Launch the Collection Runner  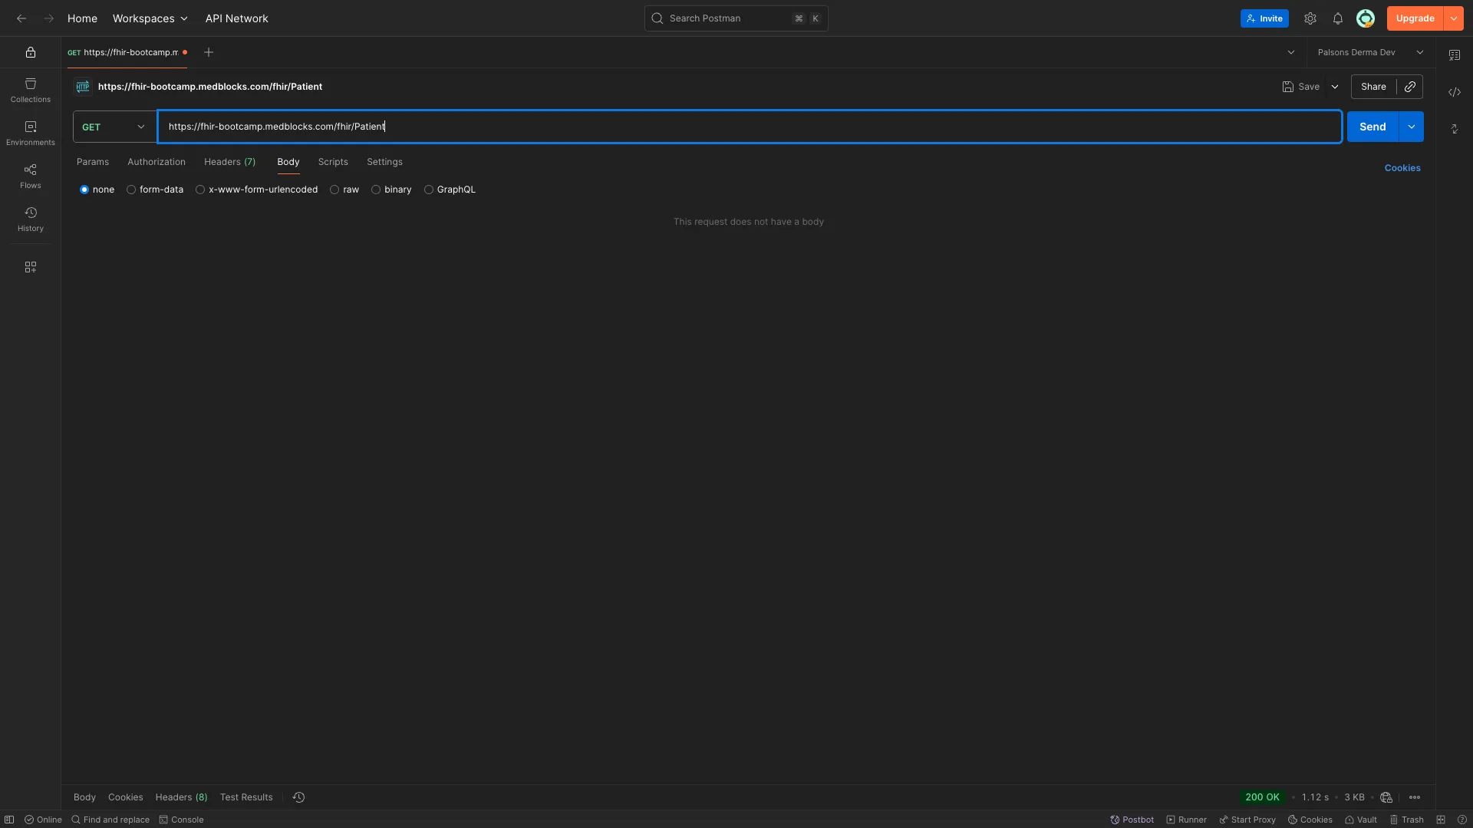click(x=1187, y=820)
